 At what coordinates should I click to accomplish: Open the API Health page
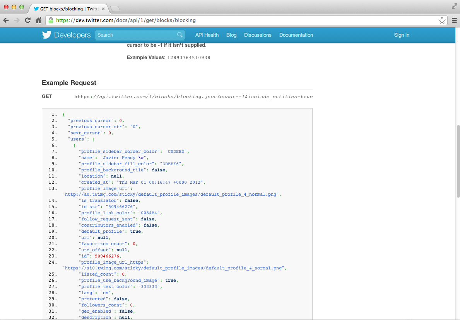[207, 35]
